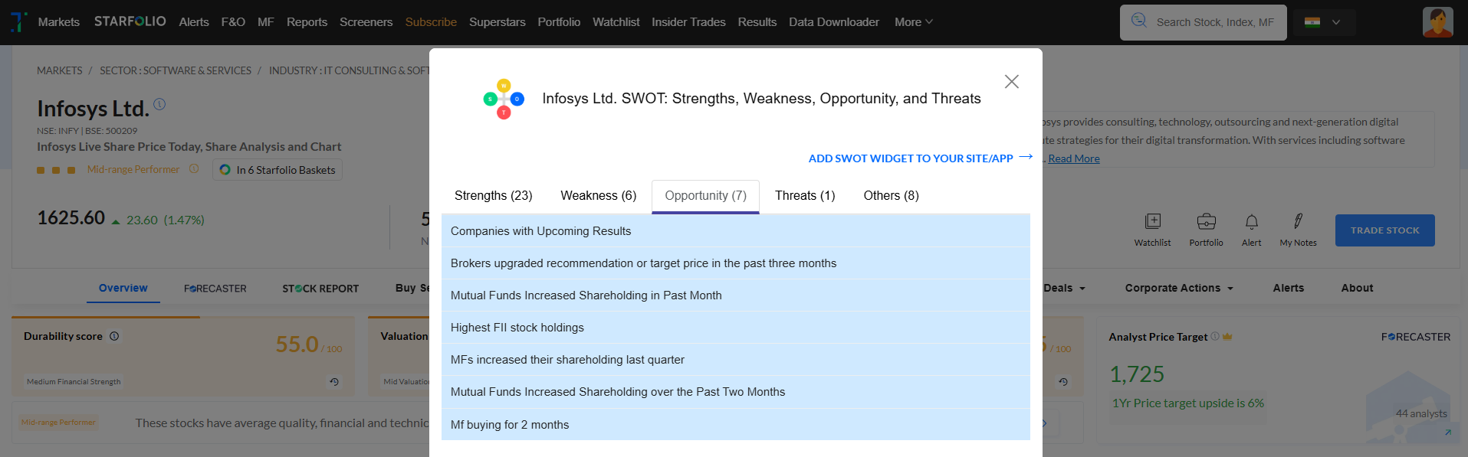The height and width of the screenshot is (457, 1468).
Task: Click info icon next to Infosys Ltd. title
Action: [159, 104]
